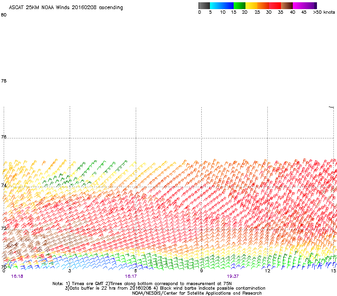
Task: Click latitude label '76' on left axis
Action: [4, 137]
